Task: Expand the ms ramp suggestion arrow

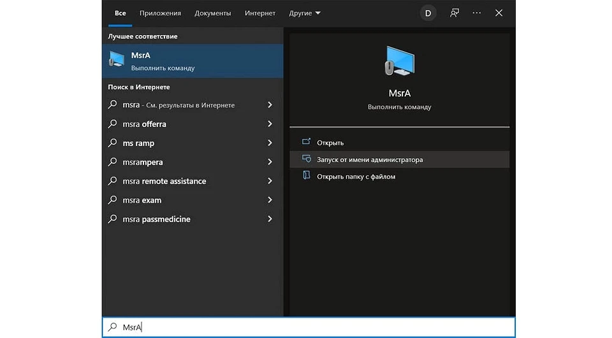Action: point(270,143)
